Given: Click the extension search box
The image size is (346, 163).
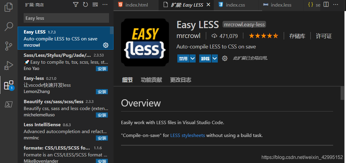Looking at the screenshot, I should [x=66, y=18].
